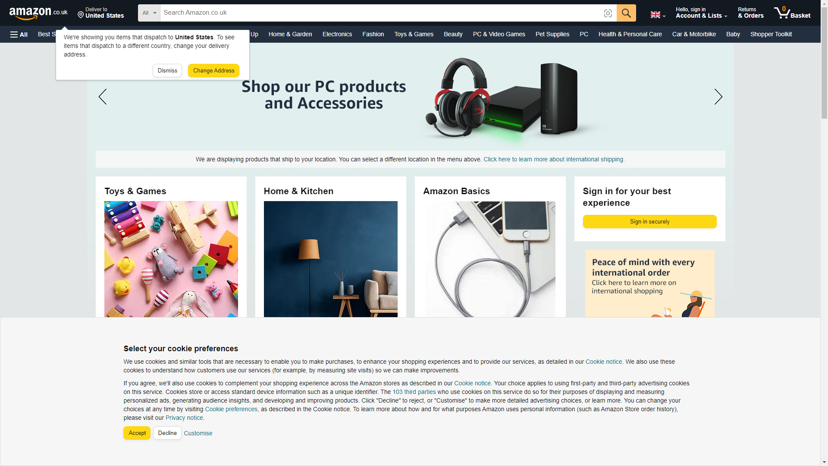Expand the All search category dropdown
Screen dimensions: 828x466
149,13
